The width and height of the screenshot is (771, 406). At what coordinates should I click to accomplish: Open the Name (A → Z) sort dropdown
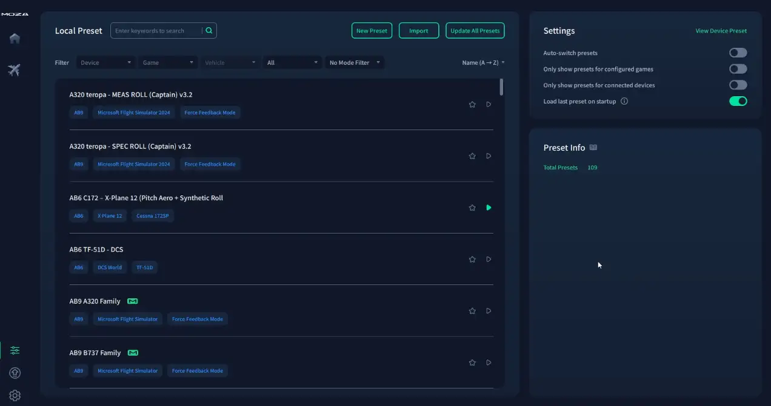(483, 62)
